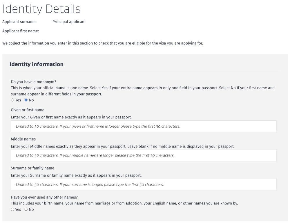Select No for the mononym question
This screenshot has width=290, height=224.
[x=26, y=100]
